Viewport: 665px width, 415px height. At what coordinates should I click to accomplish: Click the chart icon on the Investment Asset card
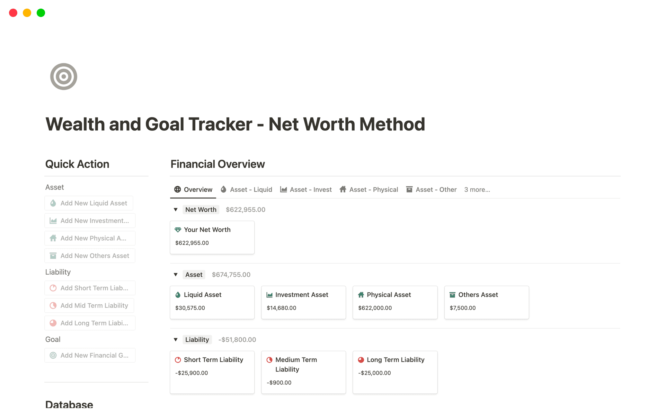pyautogui.click(x=269, y=295)
